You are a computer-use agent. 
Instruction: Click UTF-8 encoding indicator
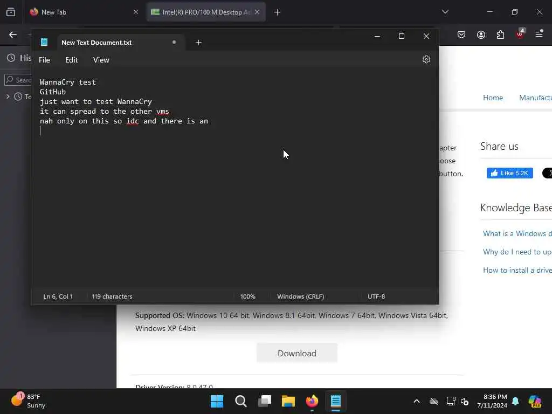click(x=376, y=296)
